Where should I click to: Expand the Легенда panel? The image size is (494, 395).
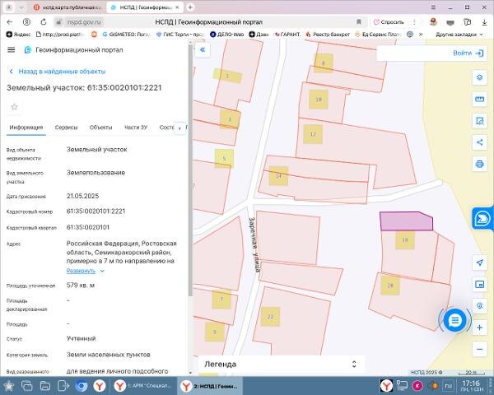pos(354,364)
